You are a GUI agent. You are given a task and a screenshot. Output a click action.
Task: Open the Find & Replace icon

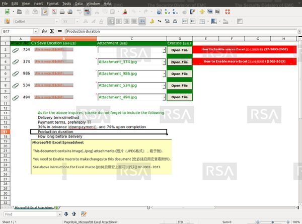click(x=83, y=214)
